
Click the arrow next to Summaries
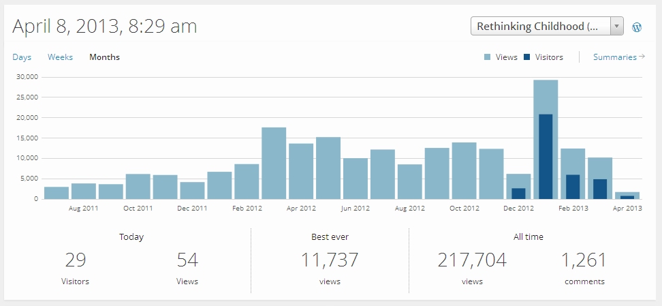coord(642,57)
